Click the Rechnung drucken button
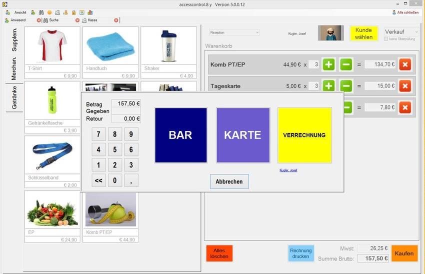425x274 pixels. point(301,253)
